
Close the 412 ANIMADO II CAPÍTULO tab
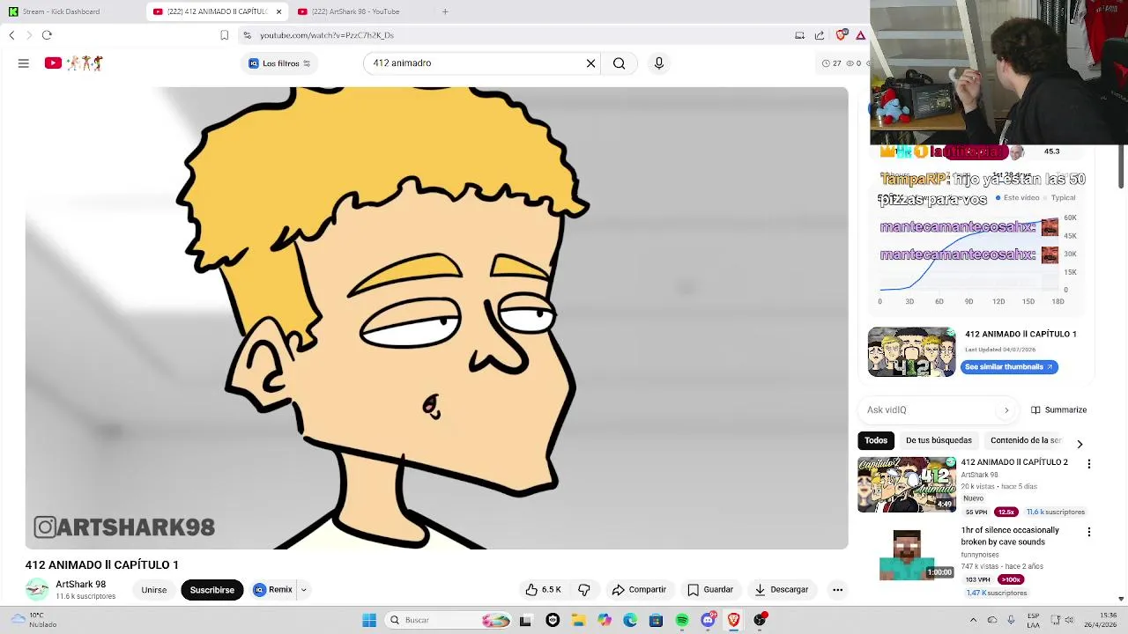click(278, 11)
